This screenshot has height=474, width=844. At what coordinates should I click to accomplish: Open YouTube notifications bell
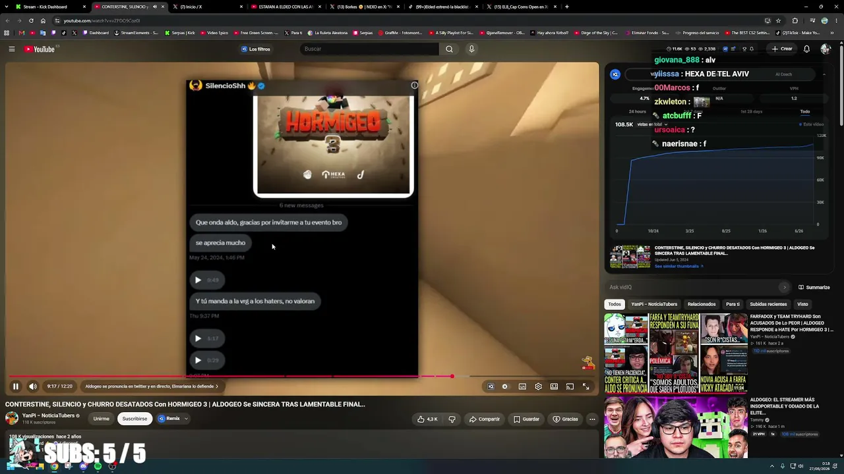pos(806,49)
